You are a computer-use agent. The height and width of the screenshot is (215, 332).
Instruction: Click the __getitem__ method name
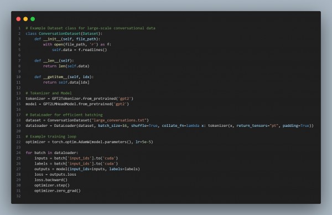coord(55,77)
